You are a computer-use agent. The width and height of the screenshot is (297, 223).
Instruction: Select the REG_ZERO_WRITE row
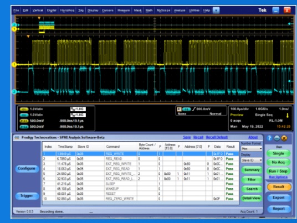pos(141,199)
